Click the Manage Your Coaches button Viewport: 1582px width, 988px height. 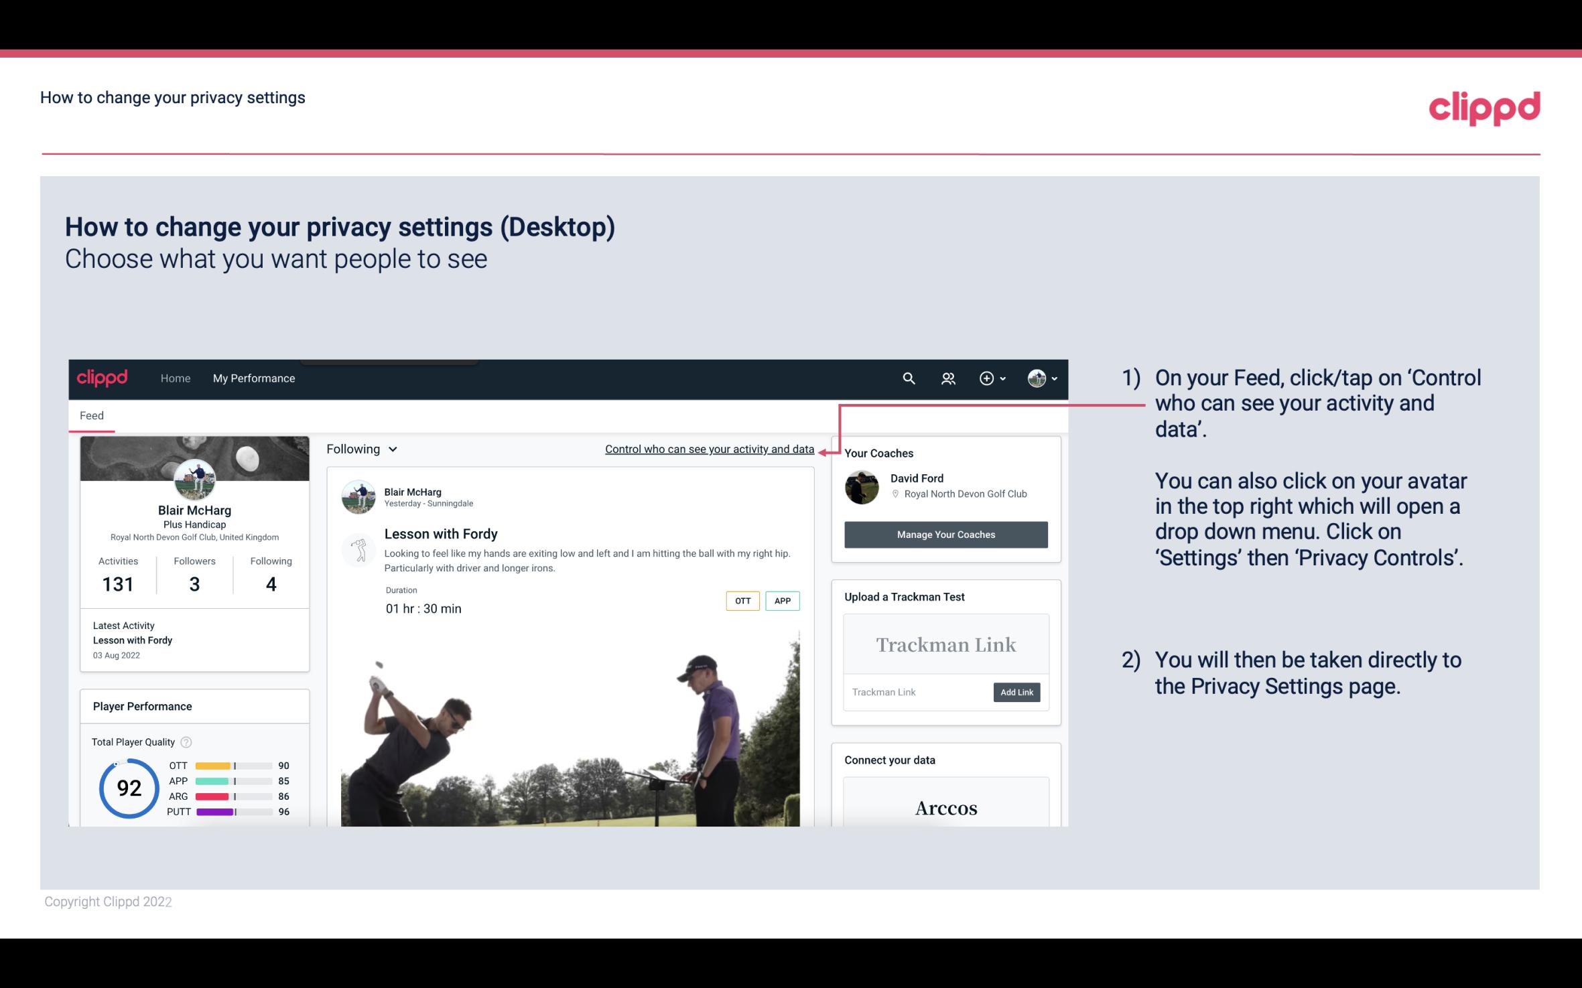(945, 534)
